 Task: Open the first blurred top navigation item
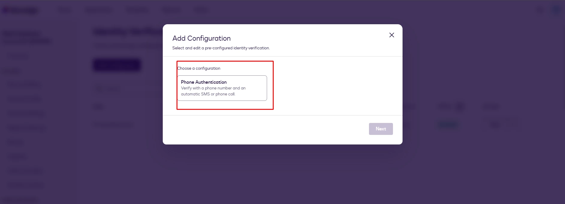point(64,10)
